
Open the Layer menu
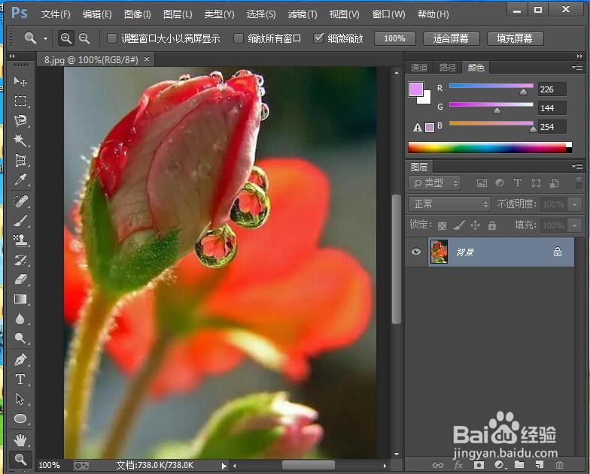pyautogui.click(x=178, y=14)
